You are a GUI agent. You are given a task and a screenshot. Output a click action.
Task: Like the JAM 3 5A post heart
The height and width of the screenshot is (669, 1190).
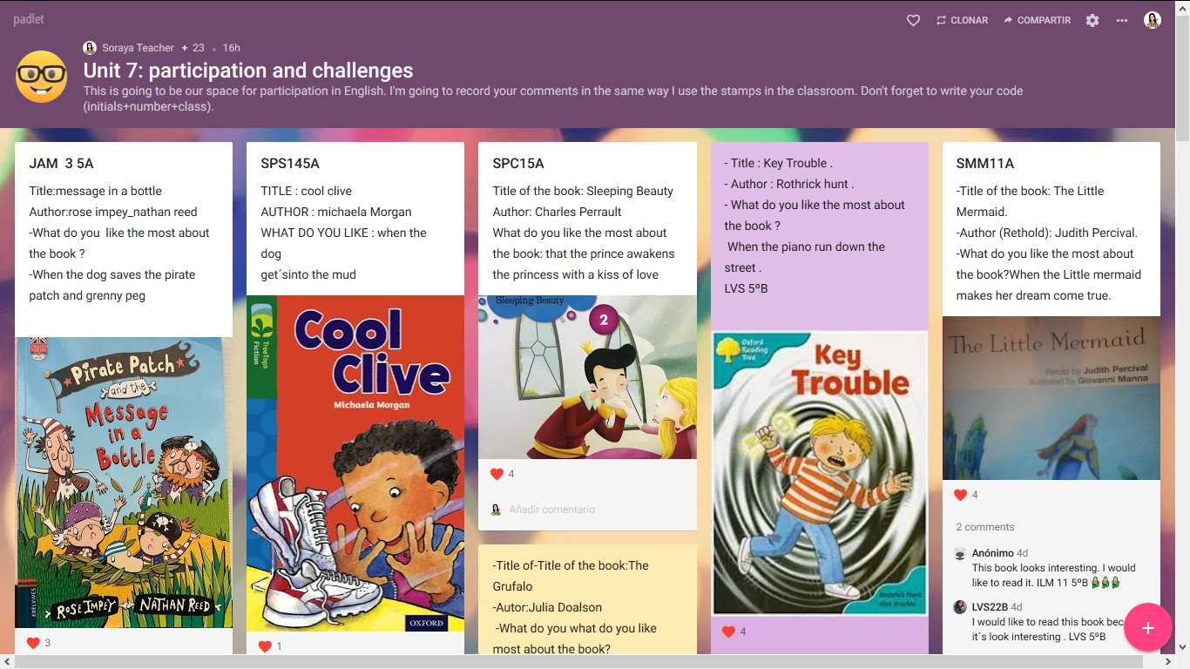coord(33,643)
